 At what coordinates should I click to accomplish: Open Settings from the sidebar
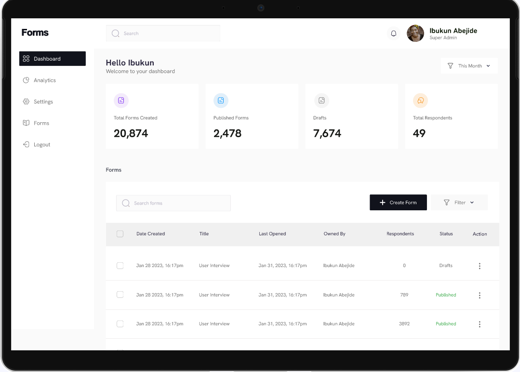point(43,102)
